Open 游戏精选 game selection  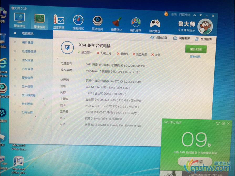coord(155,25)
